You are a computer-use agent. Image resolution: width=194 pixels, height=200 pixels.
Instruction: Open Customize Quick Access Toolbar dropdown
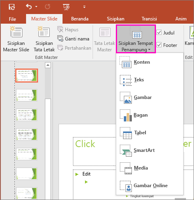84,7
